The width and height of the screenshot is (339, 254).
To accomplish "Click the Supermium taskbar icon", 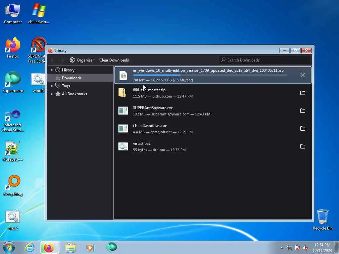I will 112,247.
